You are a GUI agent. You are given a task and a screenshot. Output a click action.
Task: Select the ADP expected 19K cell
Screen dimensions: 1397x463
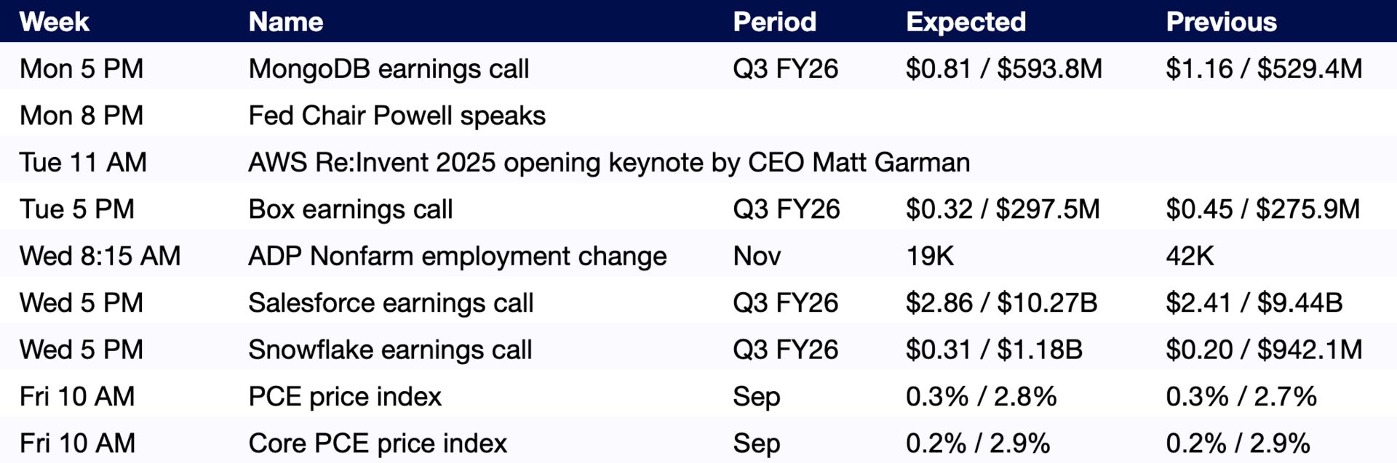pyautogui.click(x=930, y=256)
